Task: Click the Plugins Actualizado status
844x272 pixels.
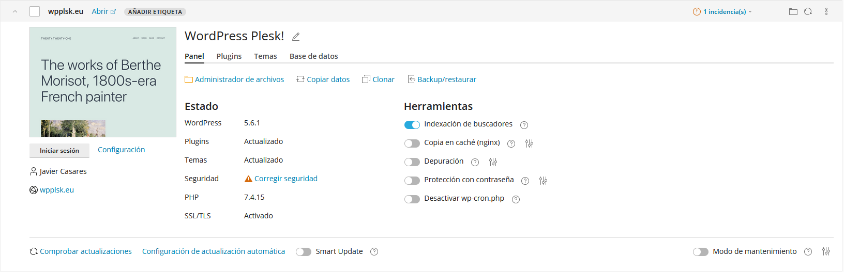Action: [x=264, y=141]
